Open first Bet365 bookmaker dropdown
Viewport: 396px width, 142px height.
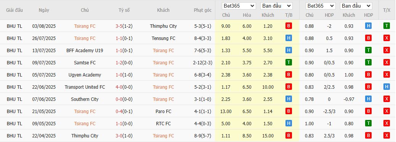[x=239, y=6]
